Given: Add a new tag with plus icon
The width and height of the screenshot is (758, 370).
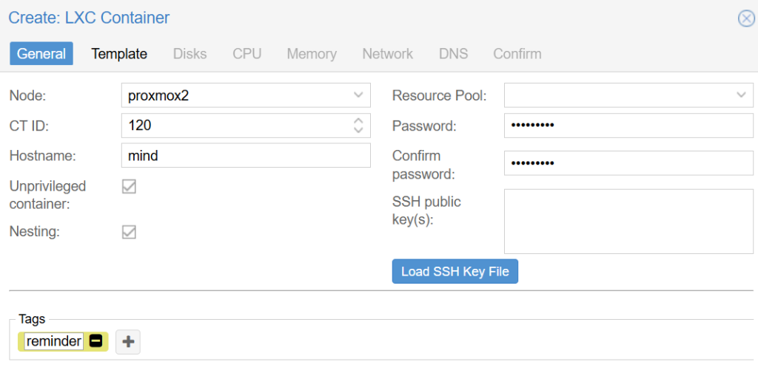Looking at the screenshot, I should click(x=128, y=342).
